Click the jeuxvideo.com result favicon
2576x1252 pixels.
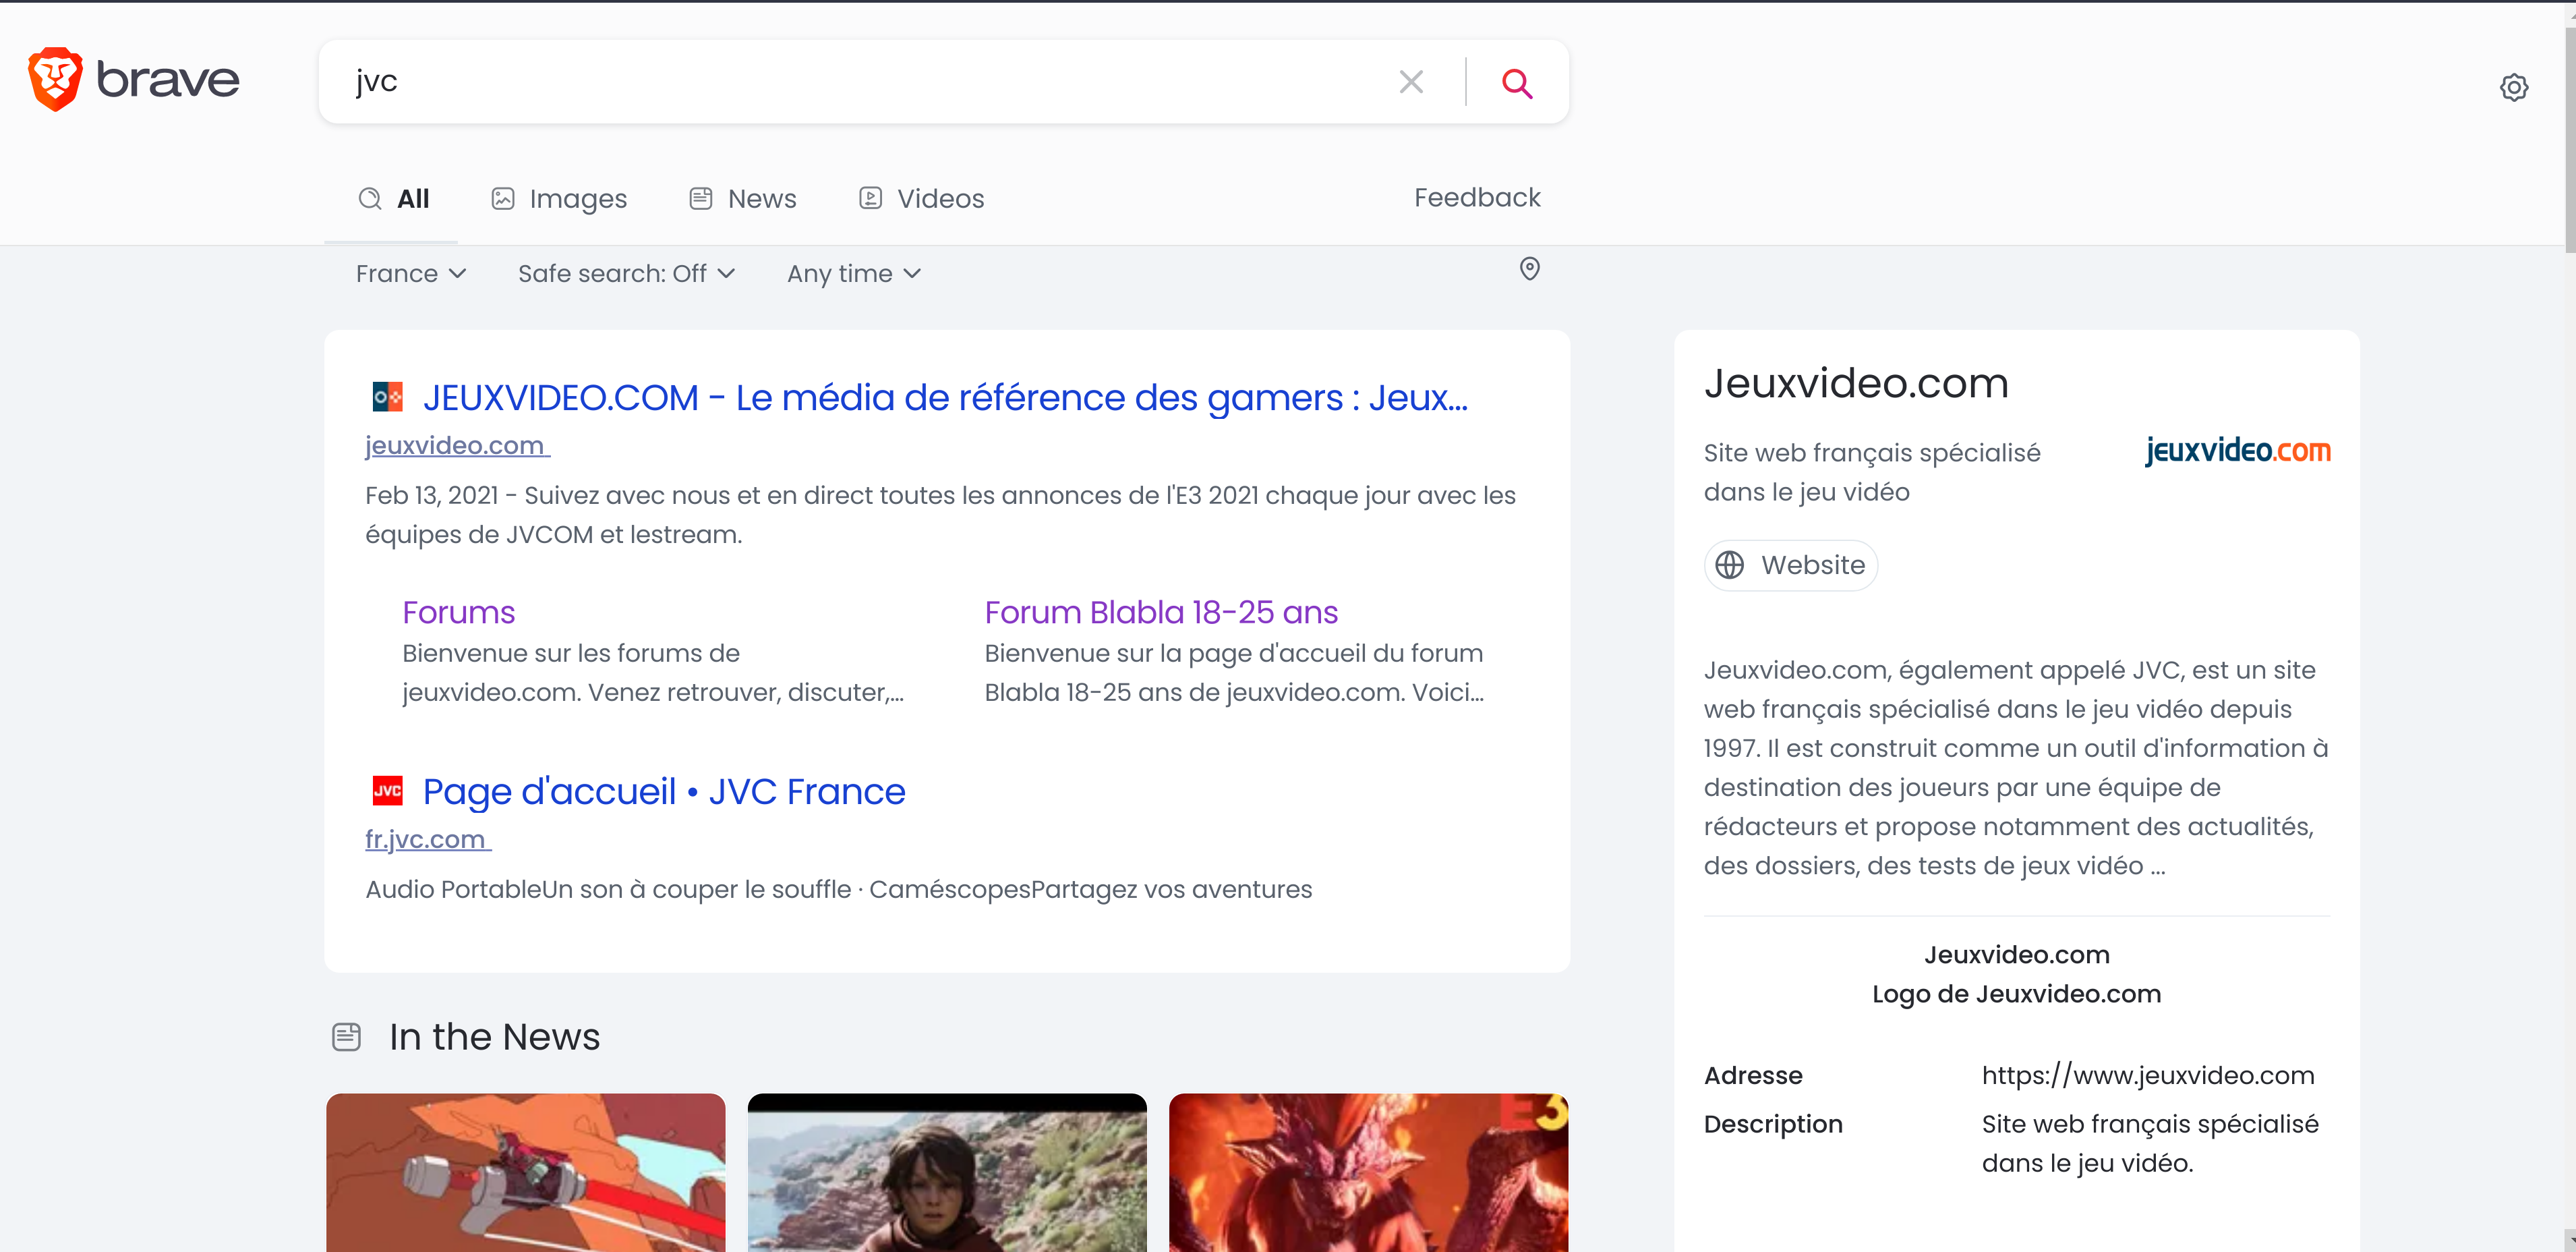click(x=387, y=397)
